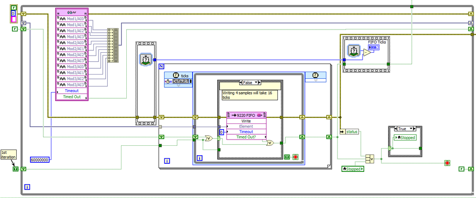Viewport: 476px width, 198px height.
Task: Select the Mod2/AI3 channel row
Action: click(x=71, y=60)
